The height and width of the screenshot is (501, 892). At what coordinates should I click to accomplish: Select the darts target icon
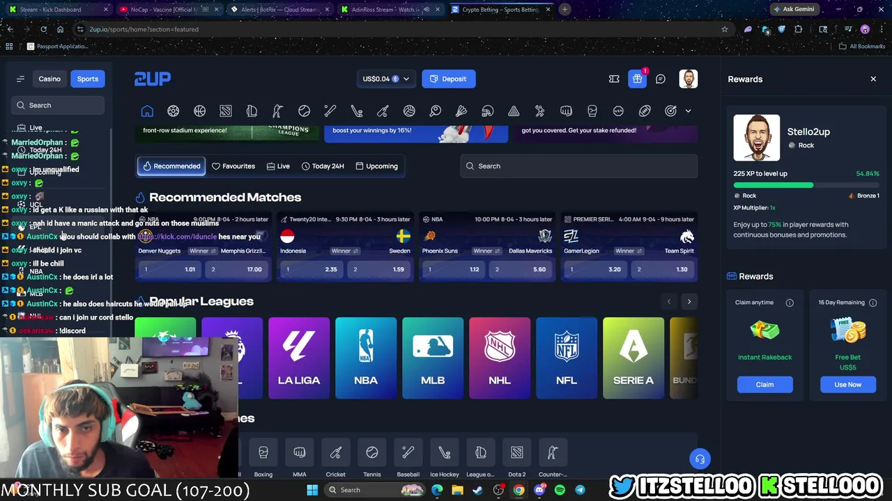(x=670, y=111)
